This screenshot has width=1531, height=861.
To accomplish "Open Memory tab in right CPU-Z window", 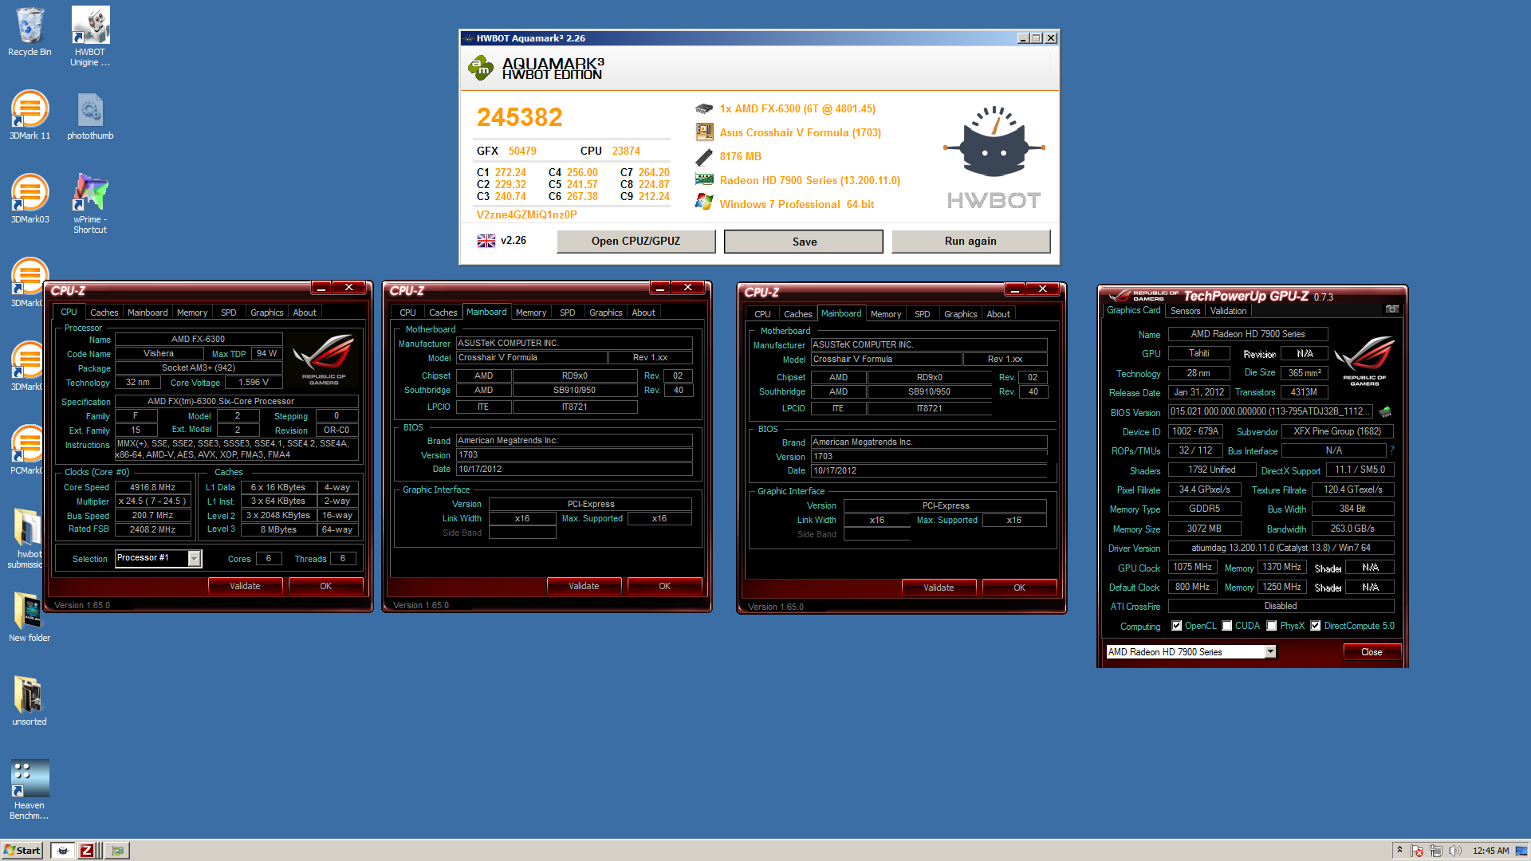I will pos(886,314).
